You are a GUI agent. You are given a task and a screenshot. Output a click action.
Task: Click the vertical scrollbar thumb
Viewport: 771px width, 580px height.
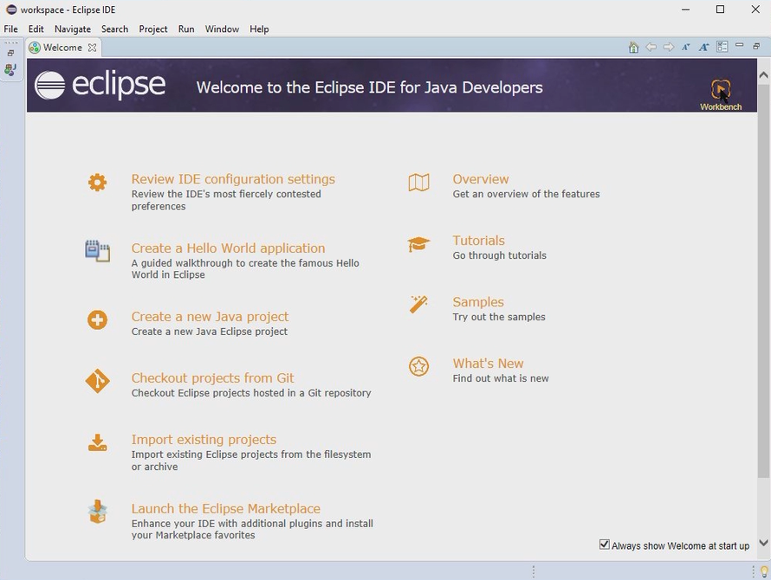pyautogui.click(x=763, y=280)
